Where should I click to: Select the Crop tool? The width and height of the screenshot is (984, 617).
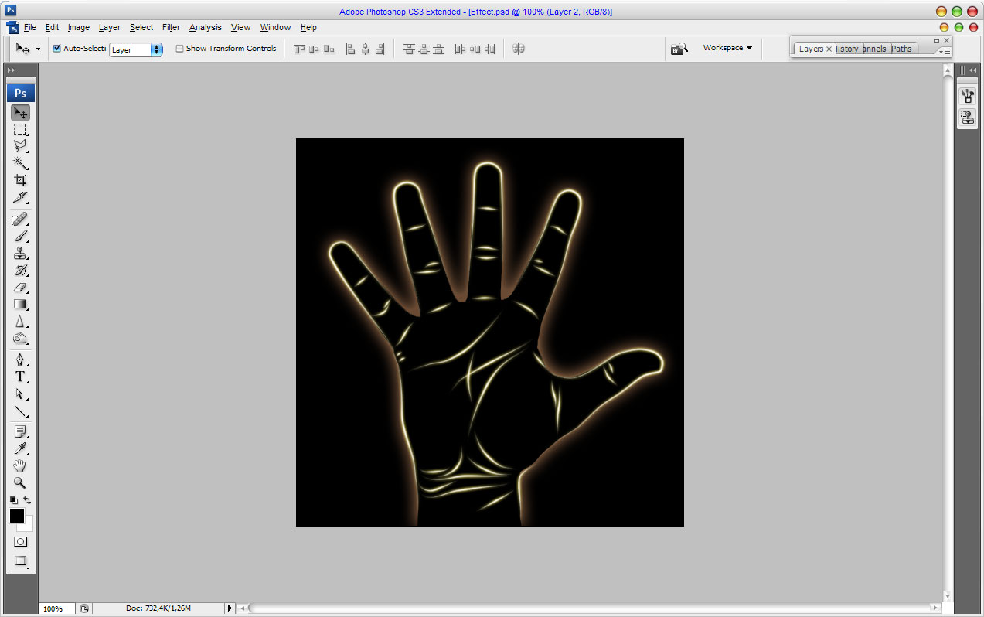click(x=20, y=180)
